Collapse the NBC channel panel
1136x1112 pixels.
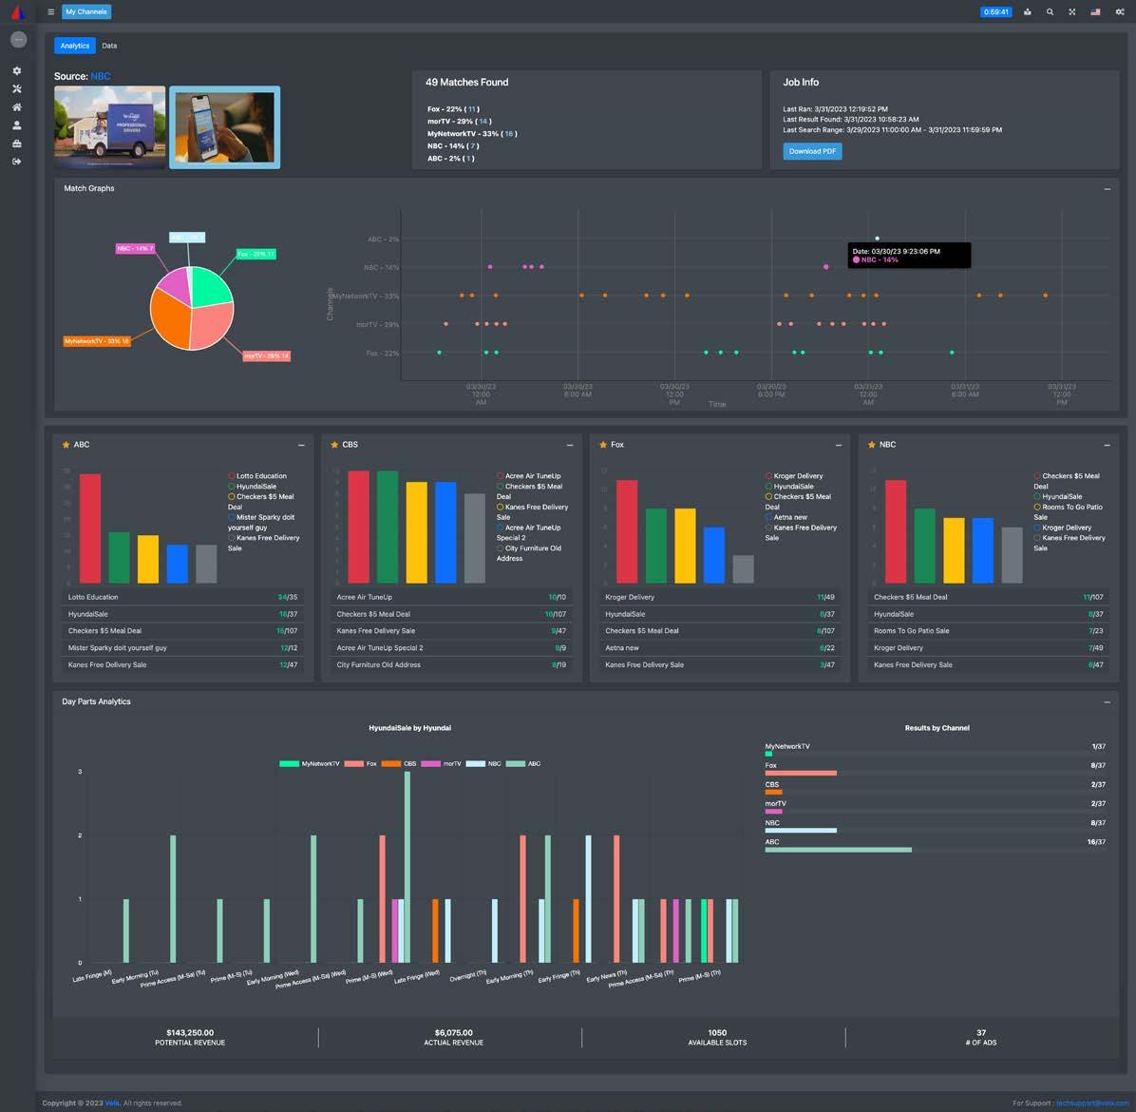[1107, 445]
